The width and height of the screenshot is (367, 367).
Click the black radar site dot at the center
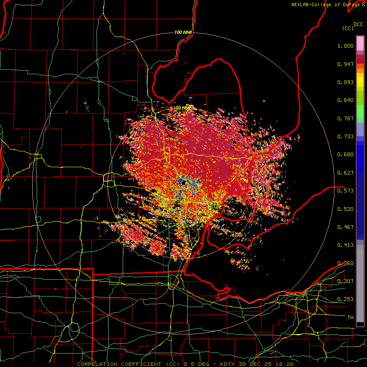coord(183,184)
